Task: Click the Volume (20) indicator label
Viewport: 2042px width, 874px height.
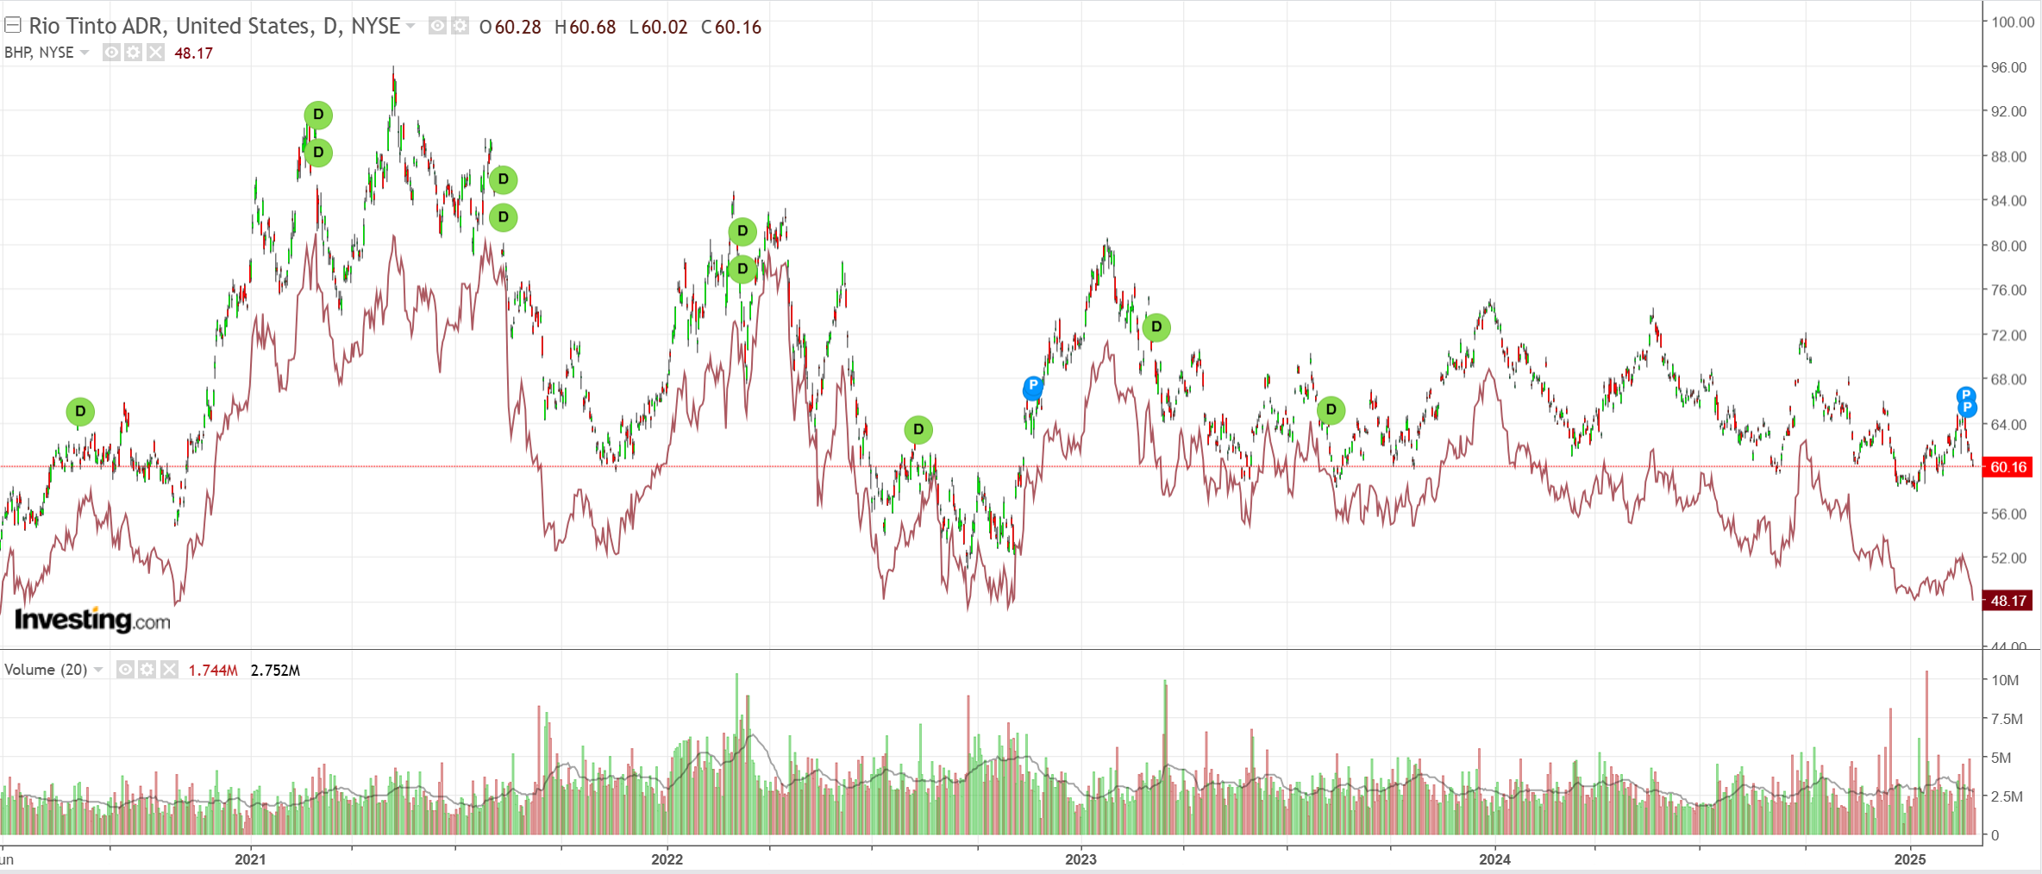Action: tap(46, 670)
